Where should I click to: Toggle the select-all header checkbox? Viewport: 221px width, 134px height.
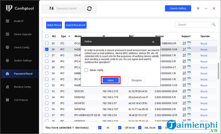(47, 36)
